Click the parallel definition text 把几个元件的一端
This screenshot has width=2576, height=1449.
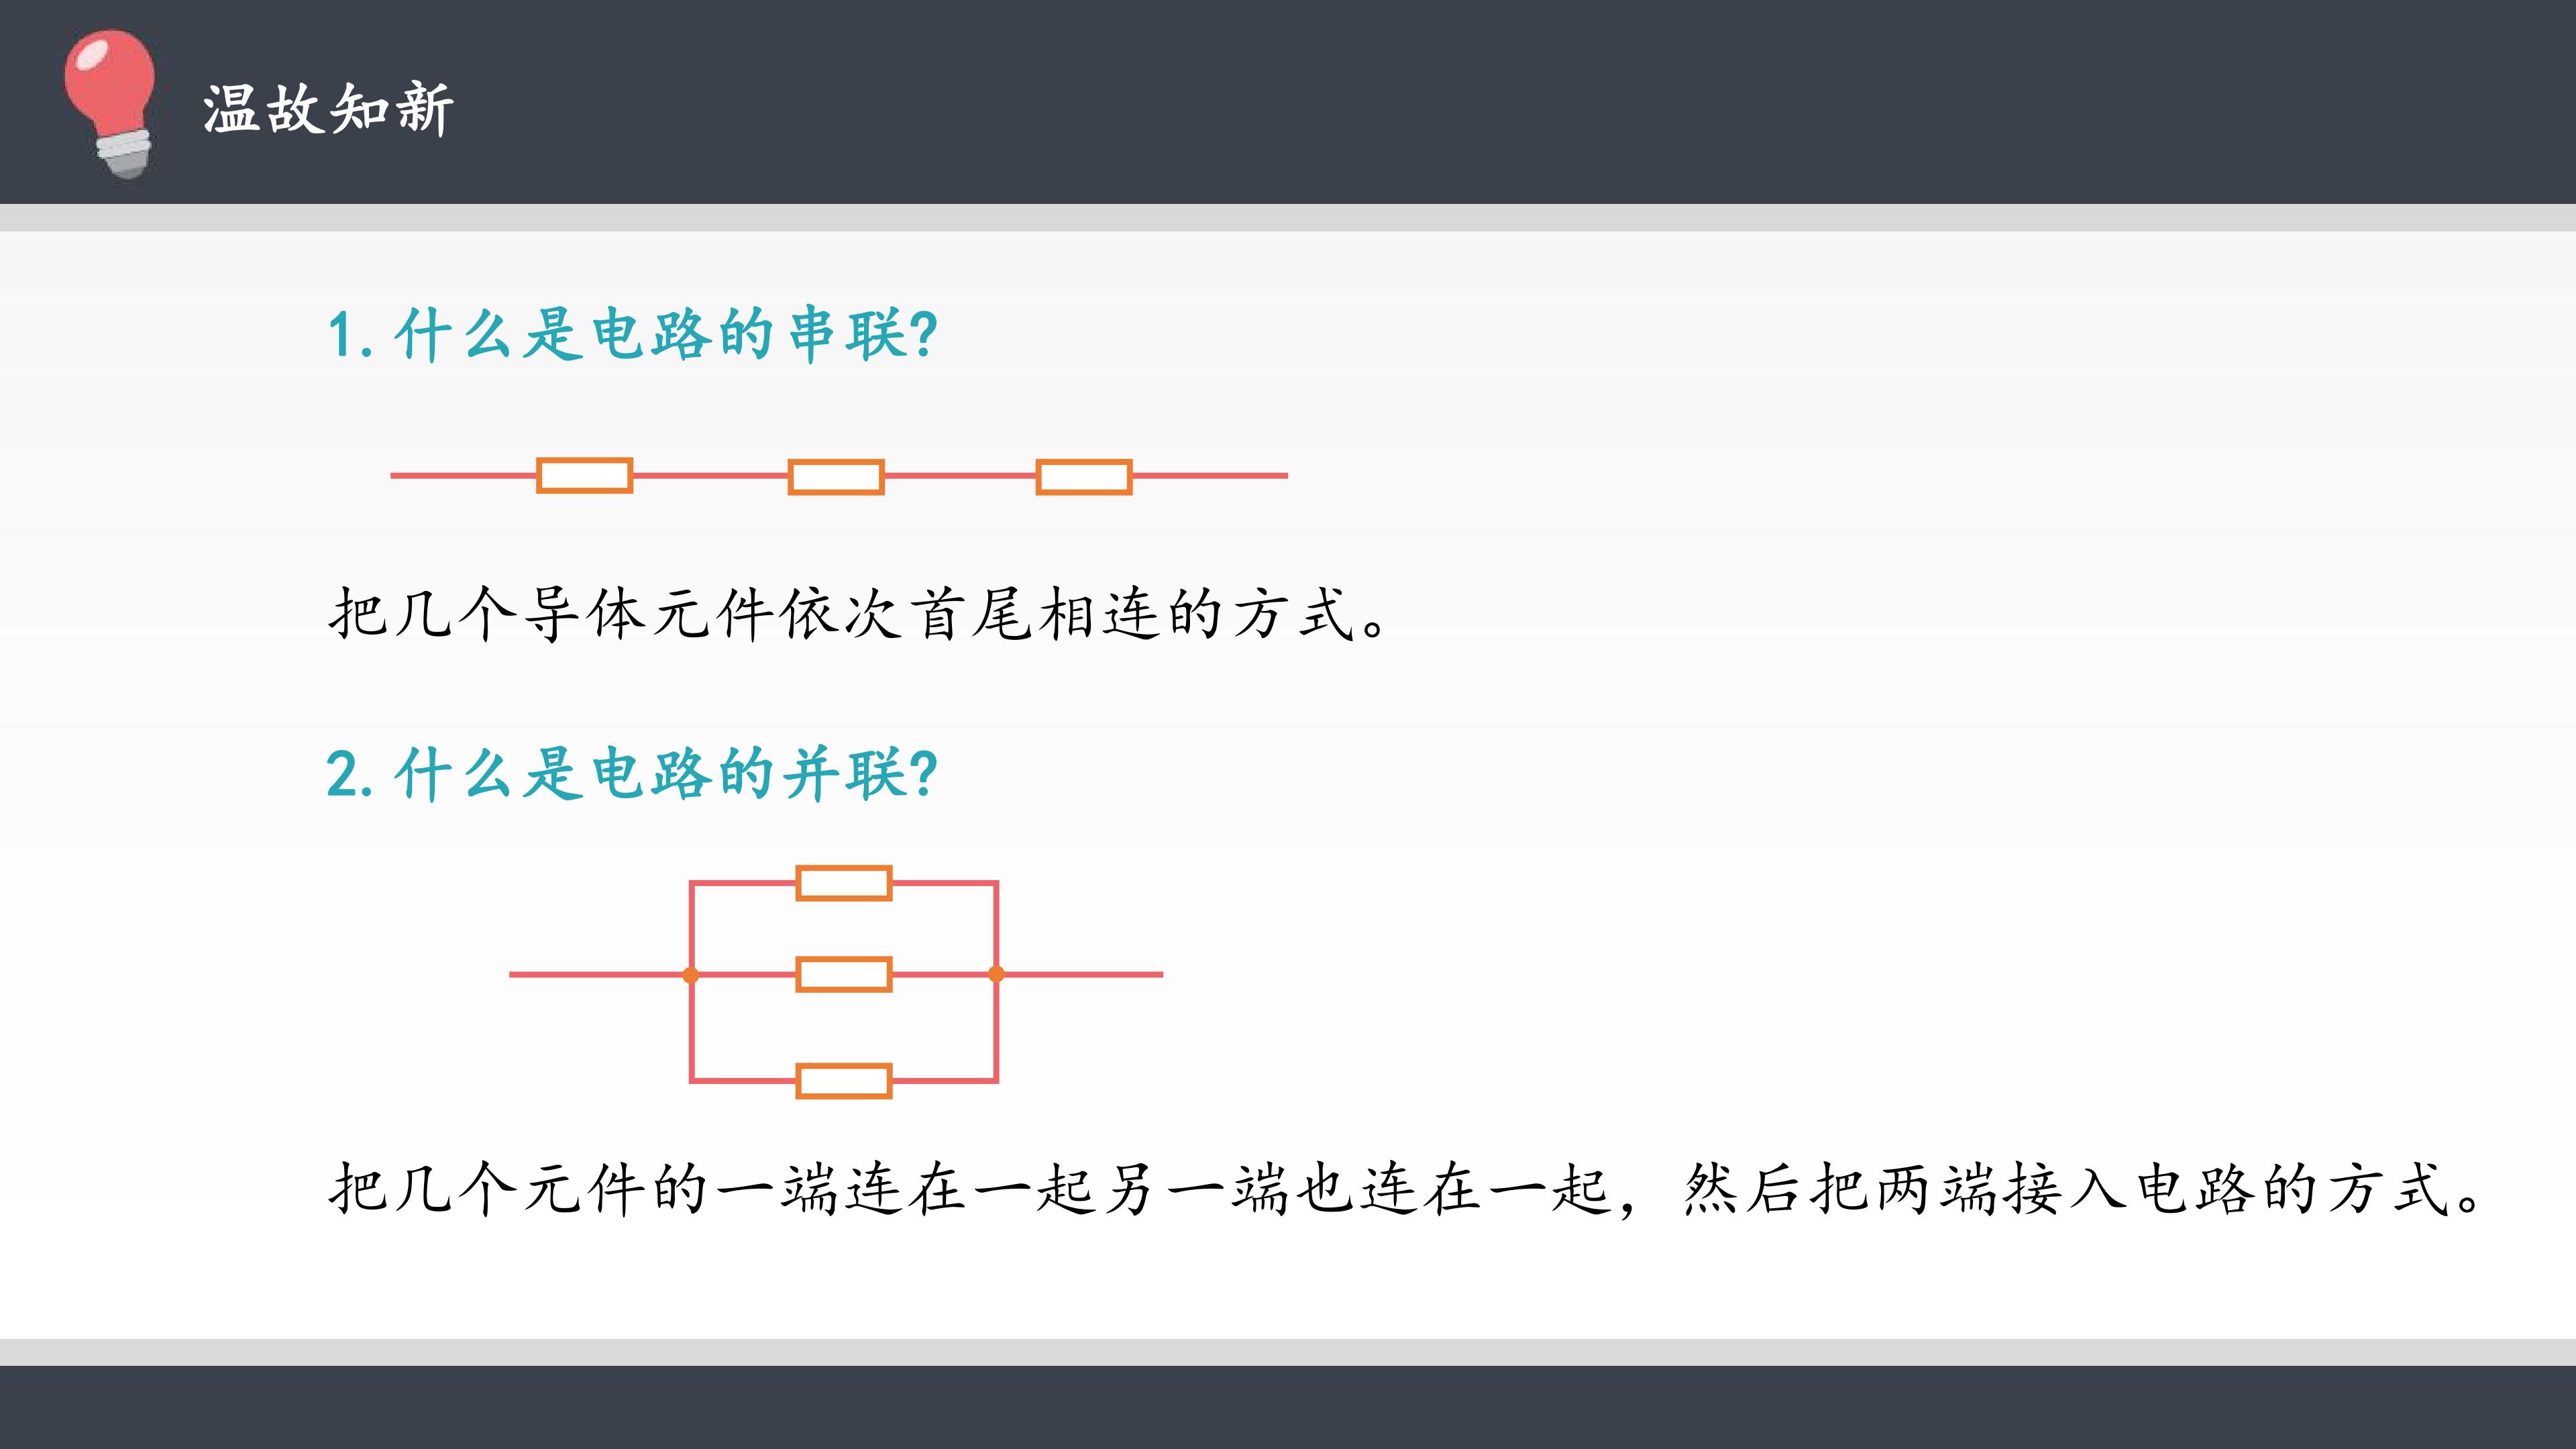click(1406, 1189)
